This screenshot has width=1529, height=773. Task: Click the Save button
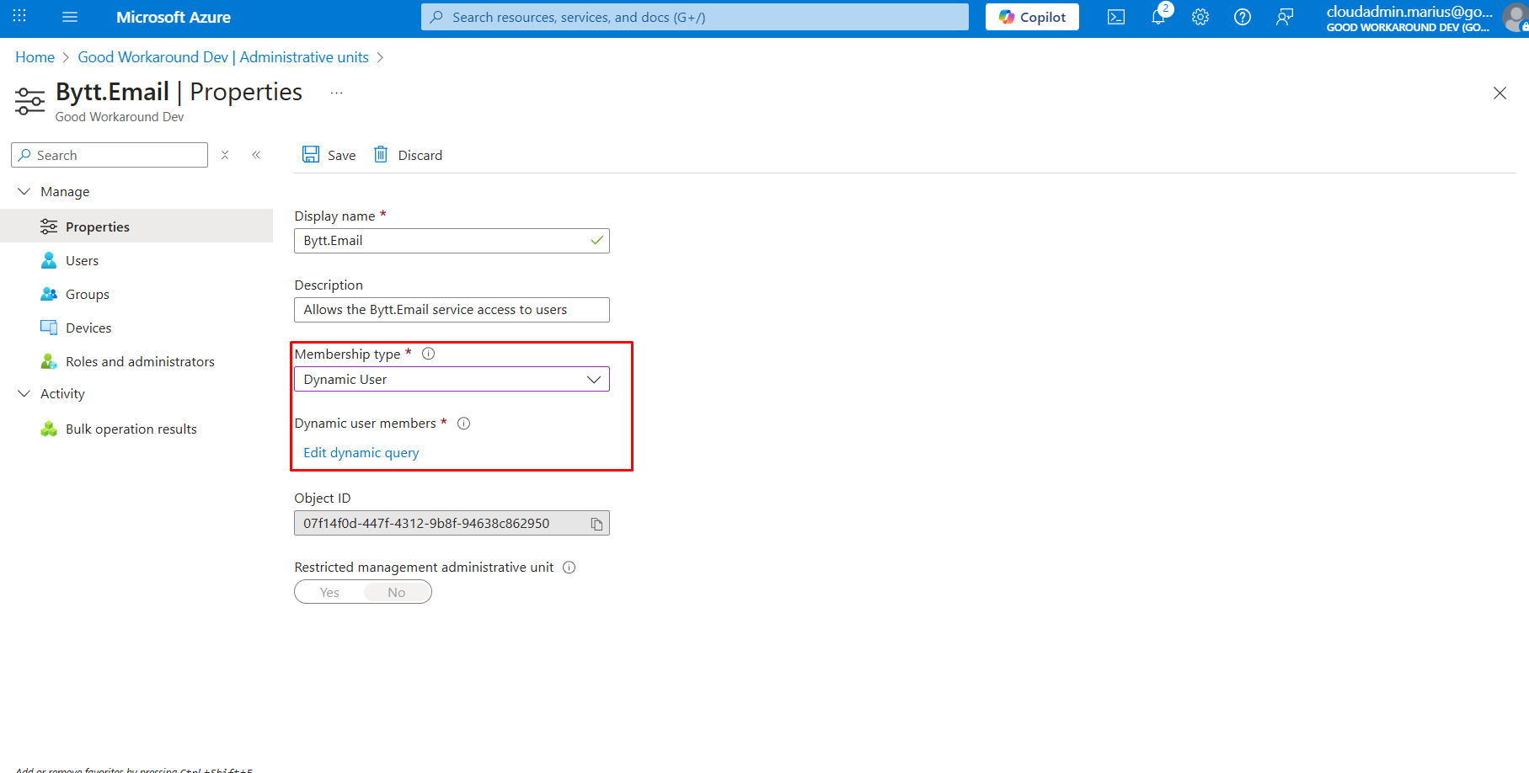pos(329,155)
